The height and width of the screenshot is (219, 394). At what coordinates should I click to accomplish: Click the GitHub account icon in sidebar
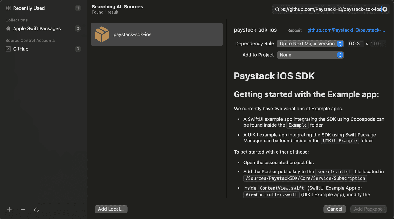pyautogui.click(x=8, y=49)
